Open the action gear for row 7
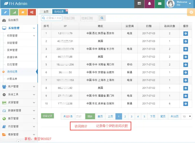This screenshot has height=143, width=195. pos(186,80)
